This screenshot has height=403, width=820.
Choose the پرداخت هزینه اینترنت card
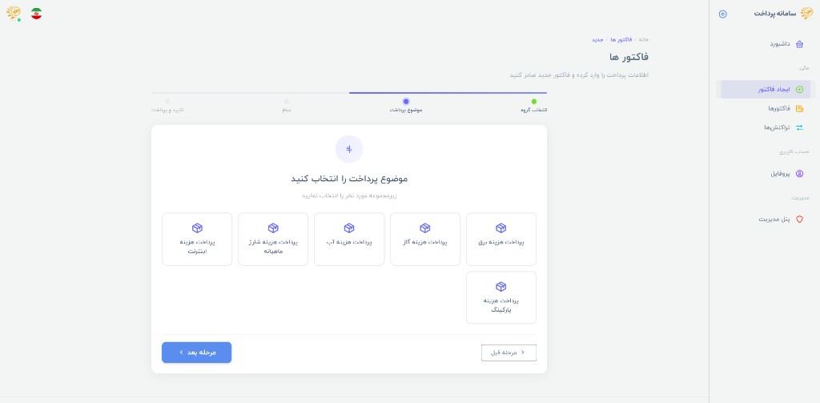[x=197, y=240]
